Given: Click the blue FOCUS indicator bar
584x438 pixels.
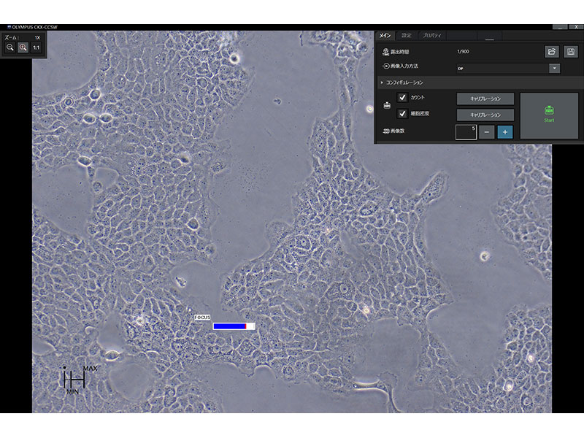Looking at the screenshot, I should click(230, 326).
